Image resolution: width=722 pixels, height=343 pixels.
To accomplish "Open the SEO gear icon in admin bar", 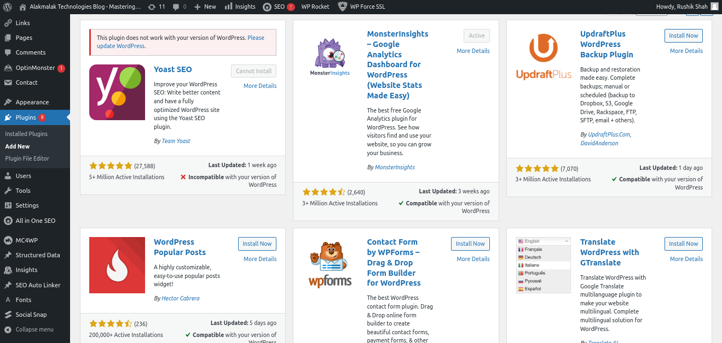I will point(267,7).
